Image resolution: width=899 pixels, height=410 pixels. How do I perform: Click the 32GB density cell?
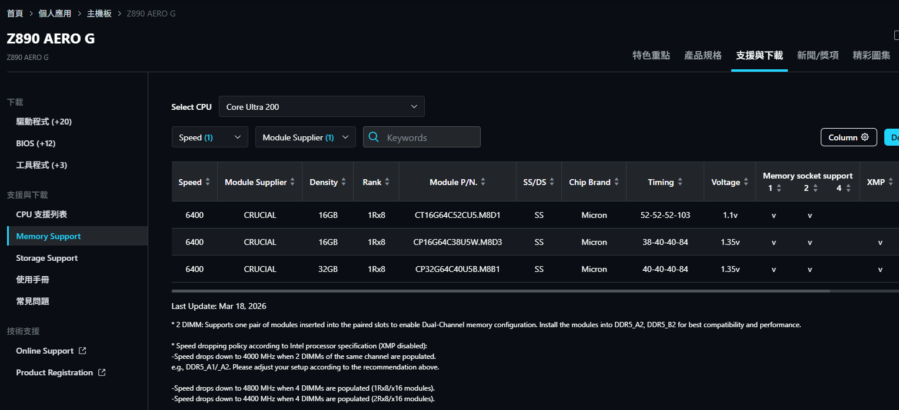(328, 269)
